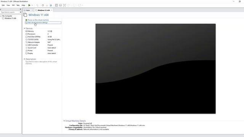Focus the library search field
The image size is (244, 137).
pos(10,12)
